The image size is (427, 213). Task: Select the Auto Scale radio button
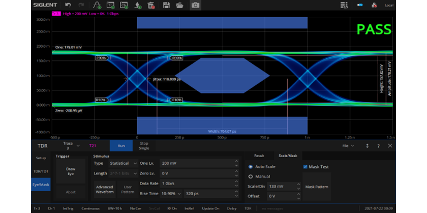251,166
